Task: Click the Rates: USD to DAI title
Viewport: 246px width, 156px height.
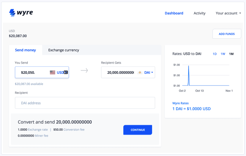Action: 187,54
